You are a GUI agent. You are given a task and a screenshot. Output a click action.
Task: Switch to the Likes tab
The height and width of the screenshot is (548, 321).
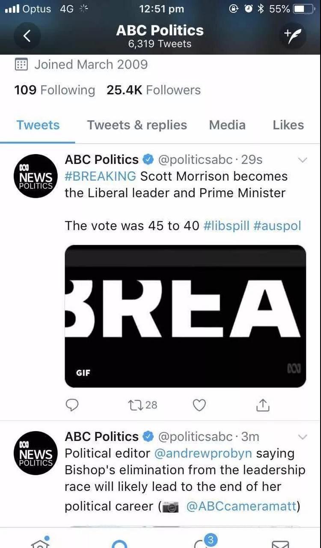click(x=288, y=125)
